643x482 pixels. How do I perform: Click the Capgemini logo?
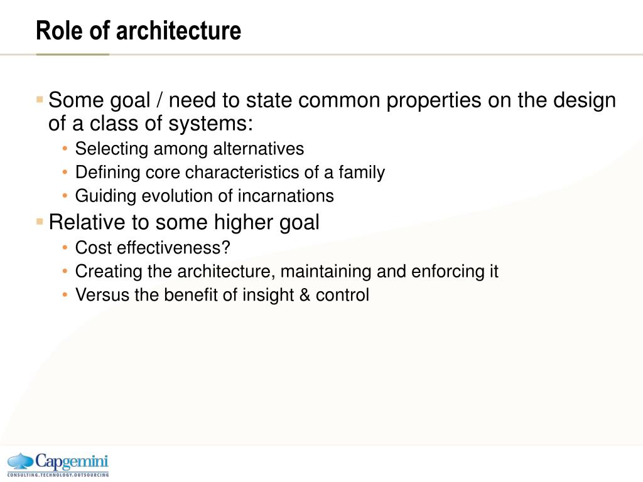click(x=58, y=464)
